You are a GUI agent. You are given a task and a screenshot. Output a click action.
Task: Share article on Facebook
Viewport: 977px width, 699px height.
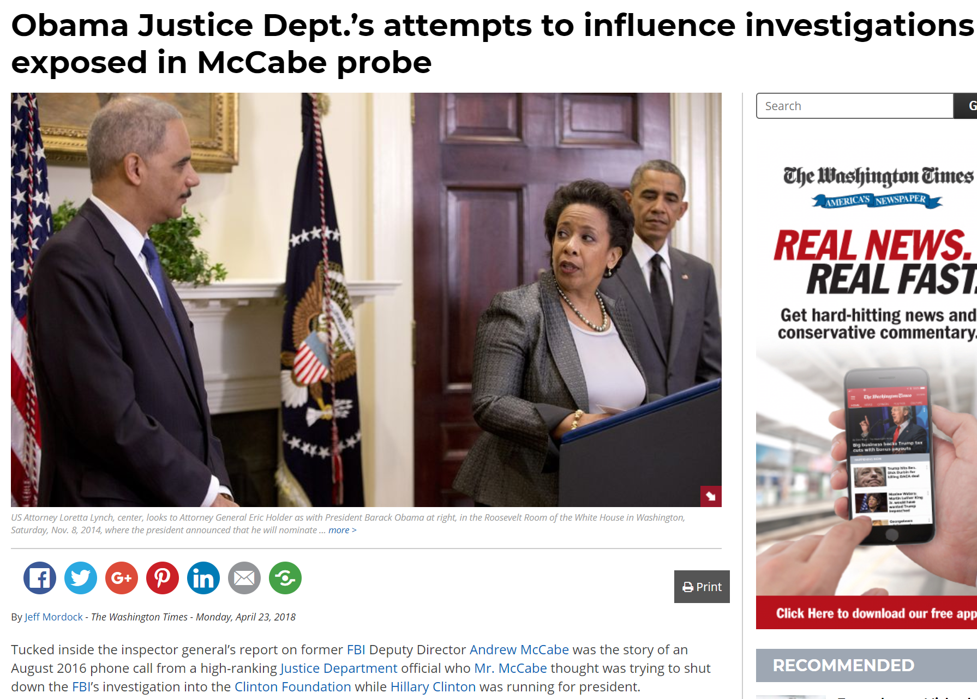point(40,578)
